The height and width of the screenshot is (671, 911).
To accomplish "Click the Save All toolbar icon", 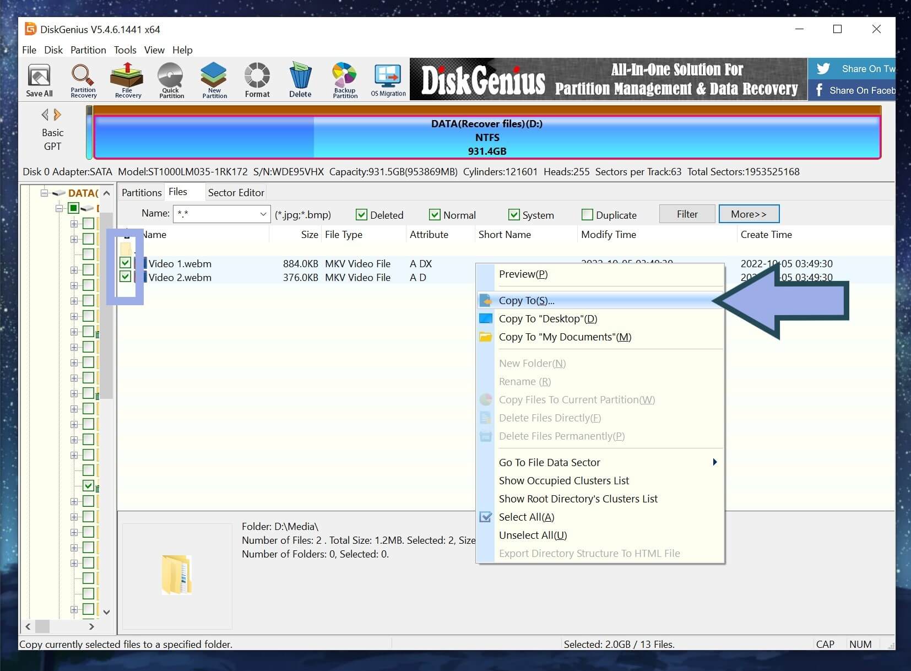I will (x=39, y=80).
